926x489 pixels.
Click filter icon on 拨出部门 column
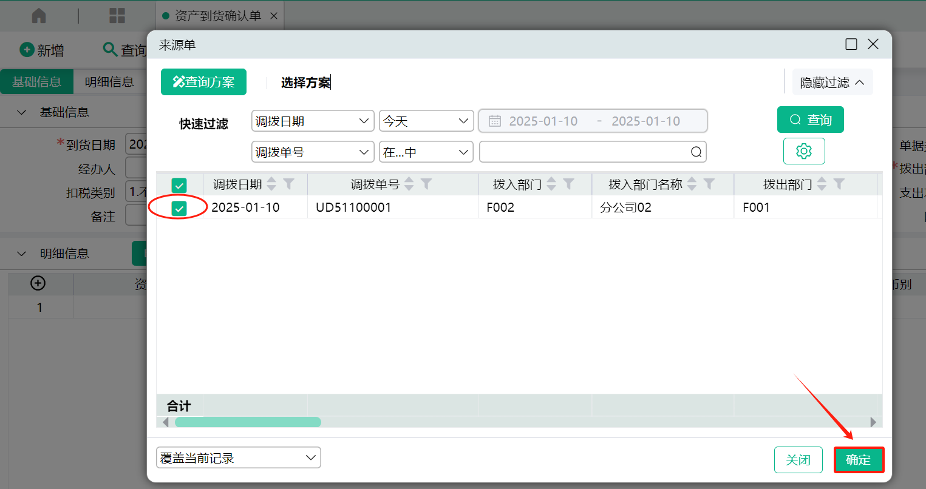[839, 184]
